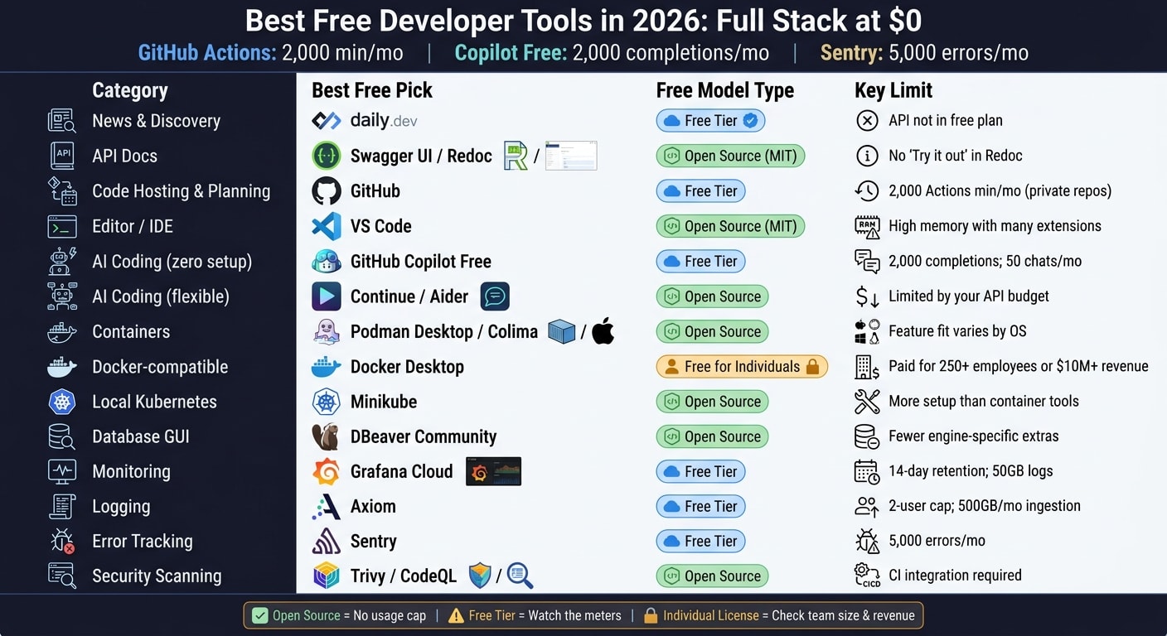Click the Podman Desktop seal icon
This screenshot has width=1167, height=636.
[326, 331]
